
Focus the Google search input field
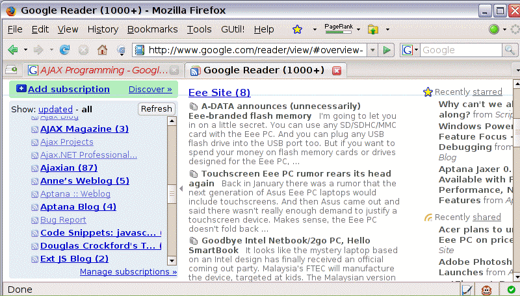(461, 51)
